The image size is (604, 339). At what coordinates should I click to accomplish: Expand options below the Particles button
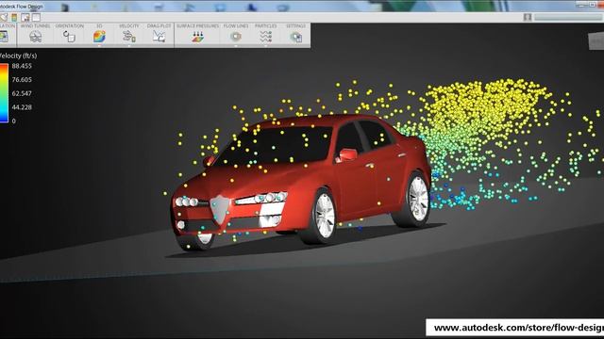[x=266, y=46]
